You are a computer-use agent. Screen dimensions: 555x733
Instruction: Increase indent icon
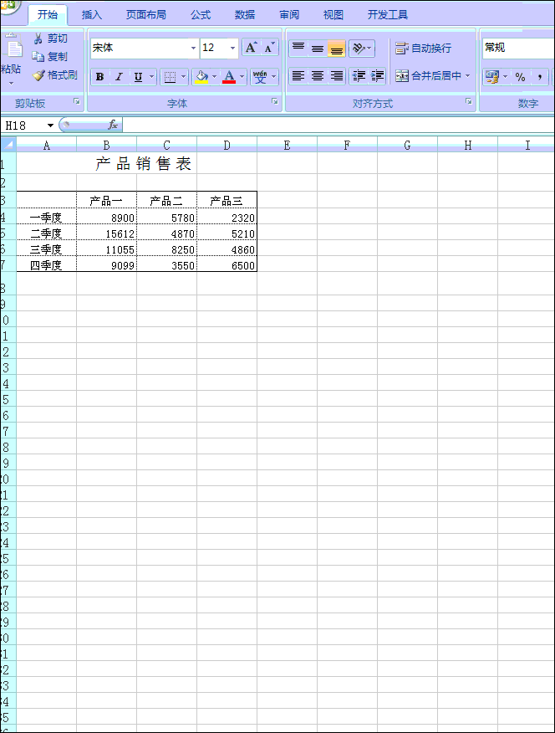click(377, 76)
